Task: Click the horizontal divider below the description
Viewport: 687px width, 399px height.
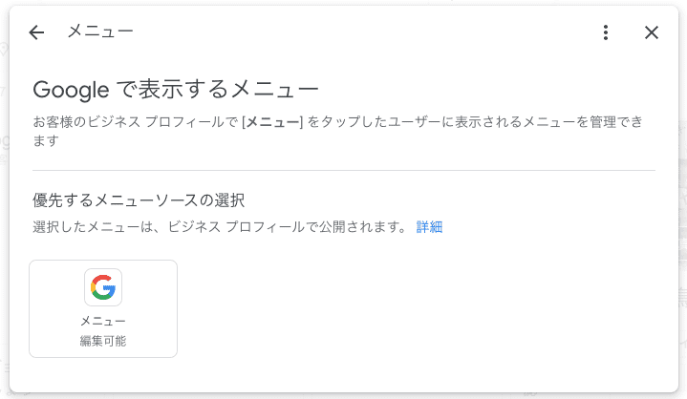Action: [344, 170]
